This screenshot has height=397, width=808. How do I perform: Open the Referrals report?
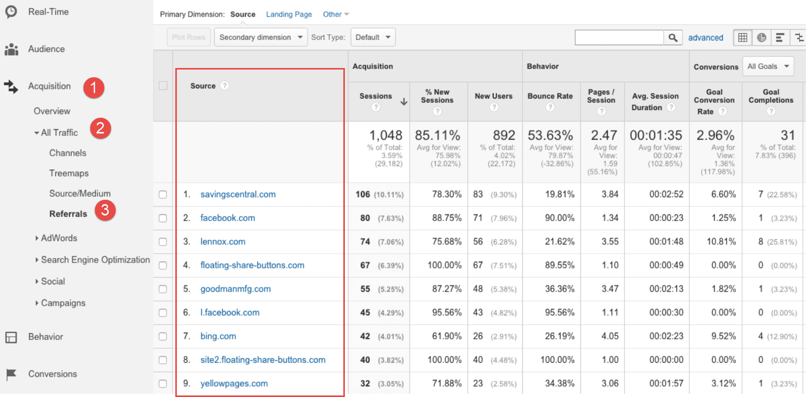tap(68, 214)
